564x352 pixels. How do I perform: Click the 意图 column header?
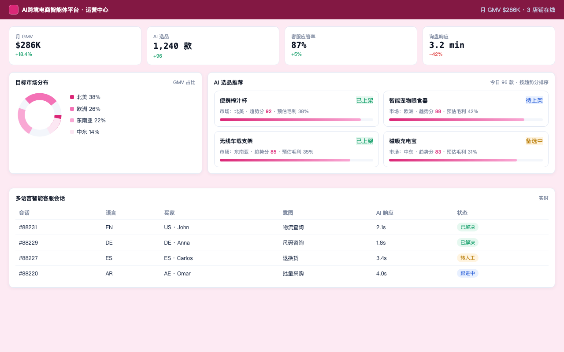click(288, 213)
